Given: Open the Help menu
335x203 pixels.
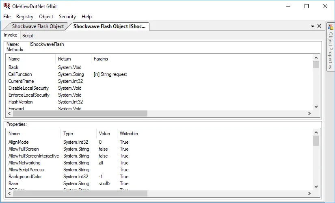Looking at the screenshot, I should click(x=86, y=17).
